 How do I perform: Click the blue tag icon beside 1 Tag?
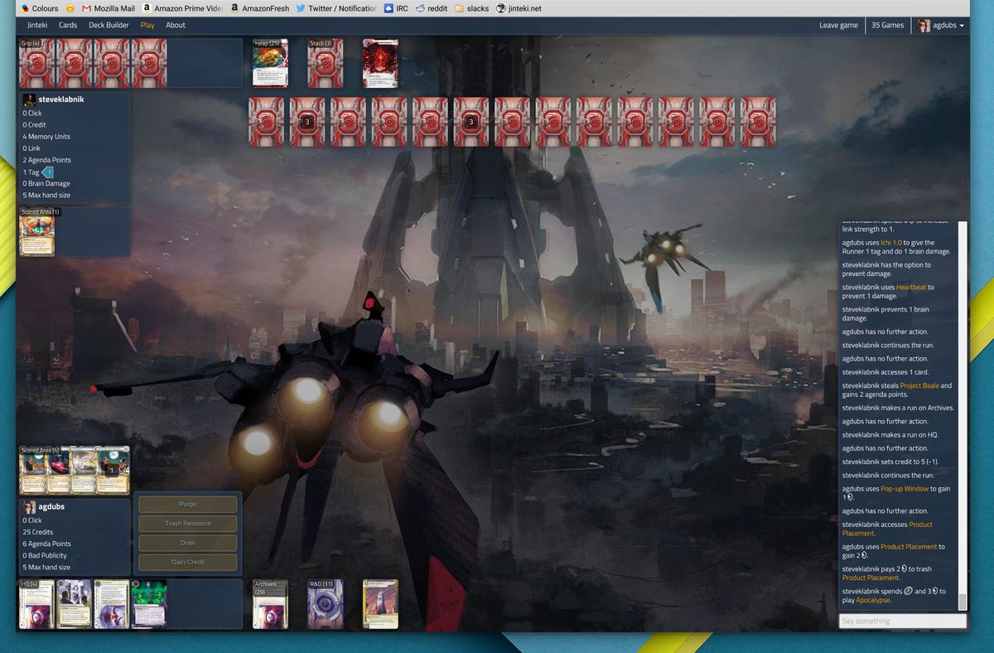pos(47,172)
